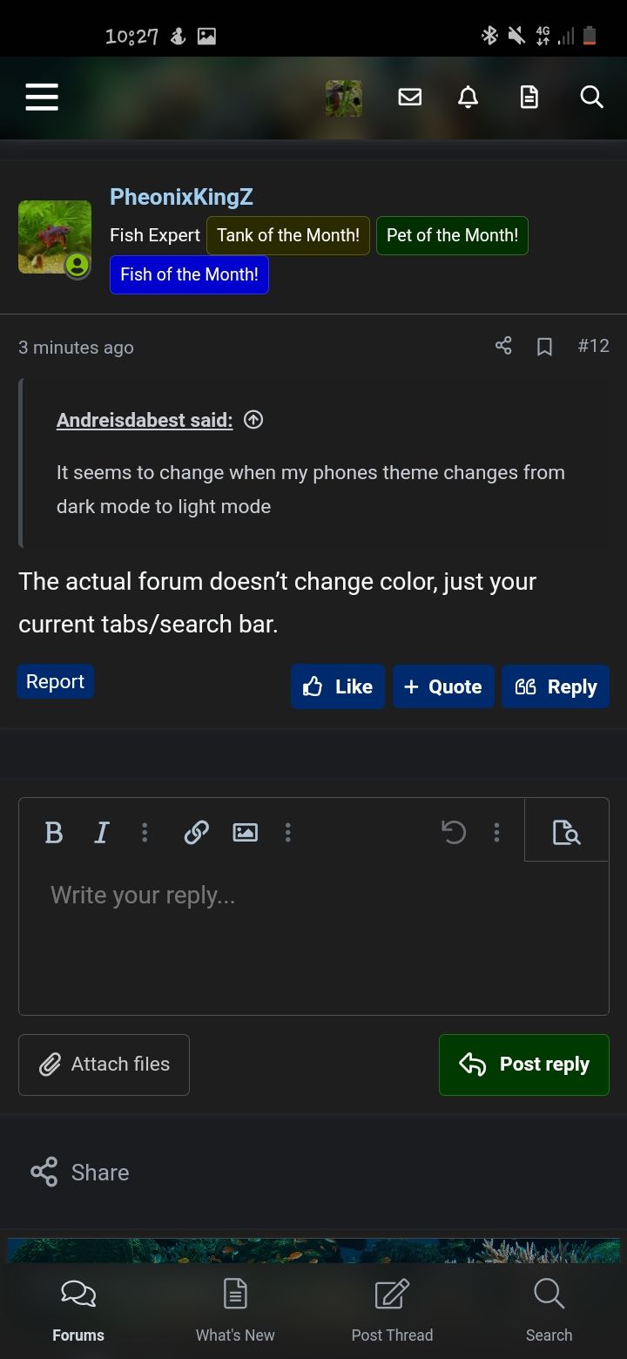
Task: Like PheonixKingZ's post
Action: [x=338, y=686]
